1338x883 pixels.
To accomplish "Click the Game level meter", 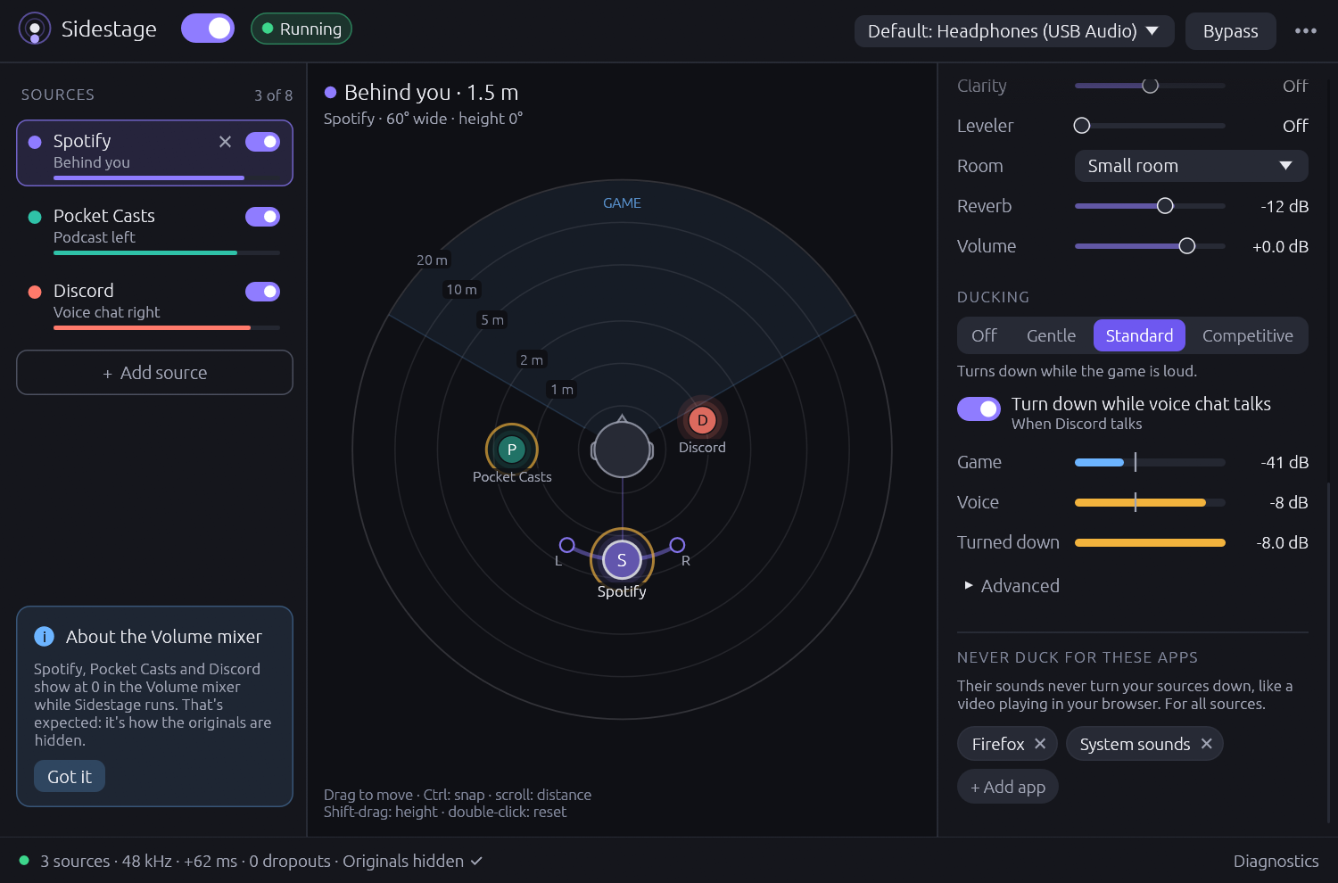I will click(x=1150, y=462).
